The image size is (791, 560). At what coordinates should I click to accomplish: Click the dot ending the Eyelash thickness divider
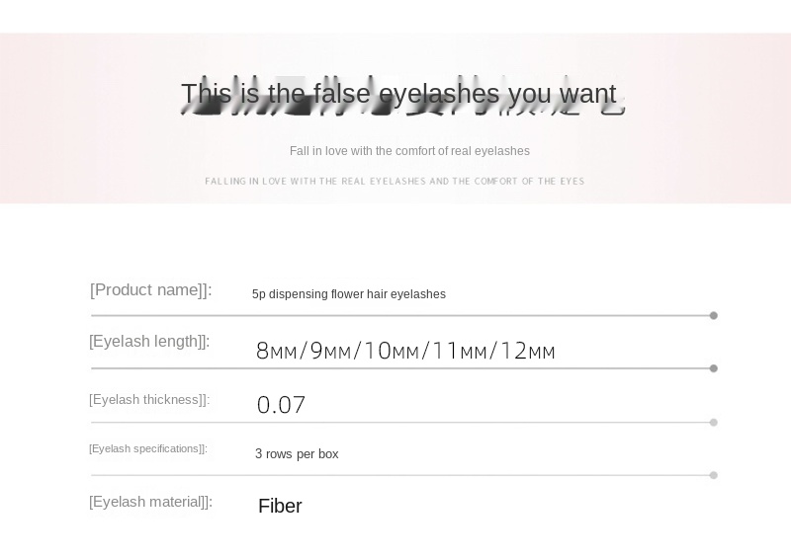coord(713,423)
